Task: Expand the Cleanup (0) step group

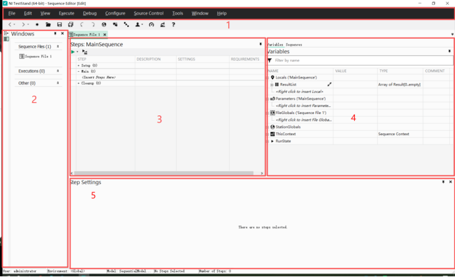Action: tap(78, 83)
